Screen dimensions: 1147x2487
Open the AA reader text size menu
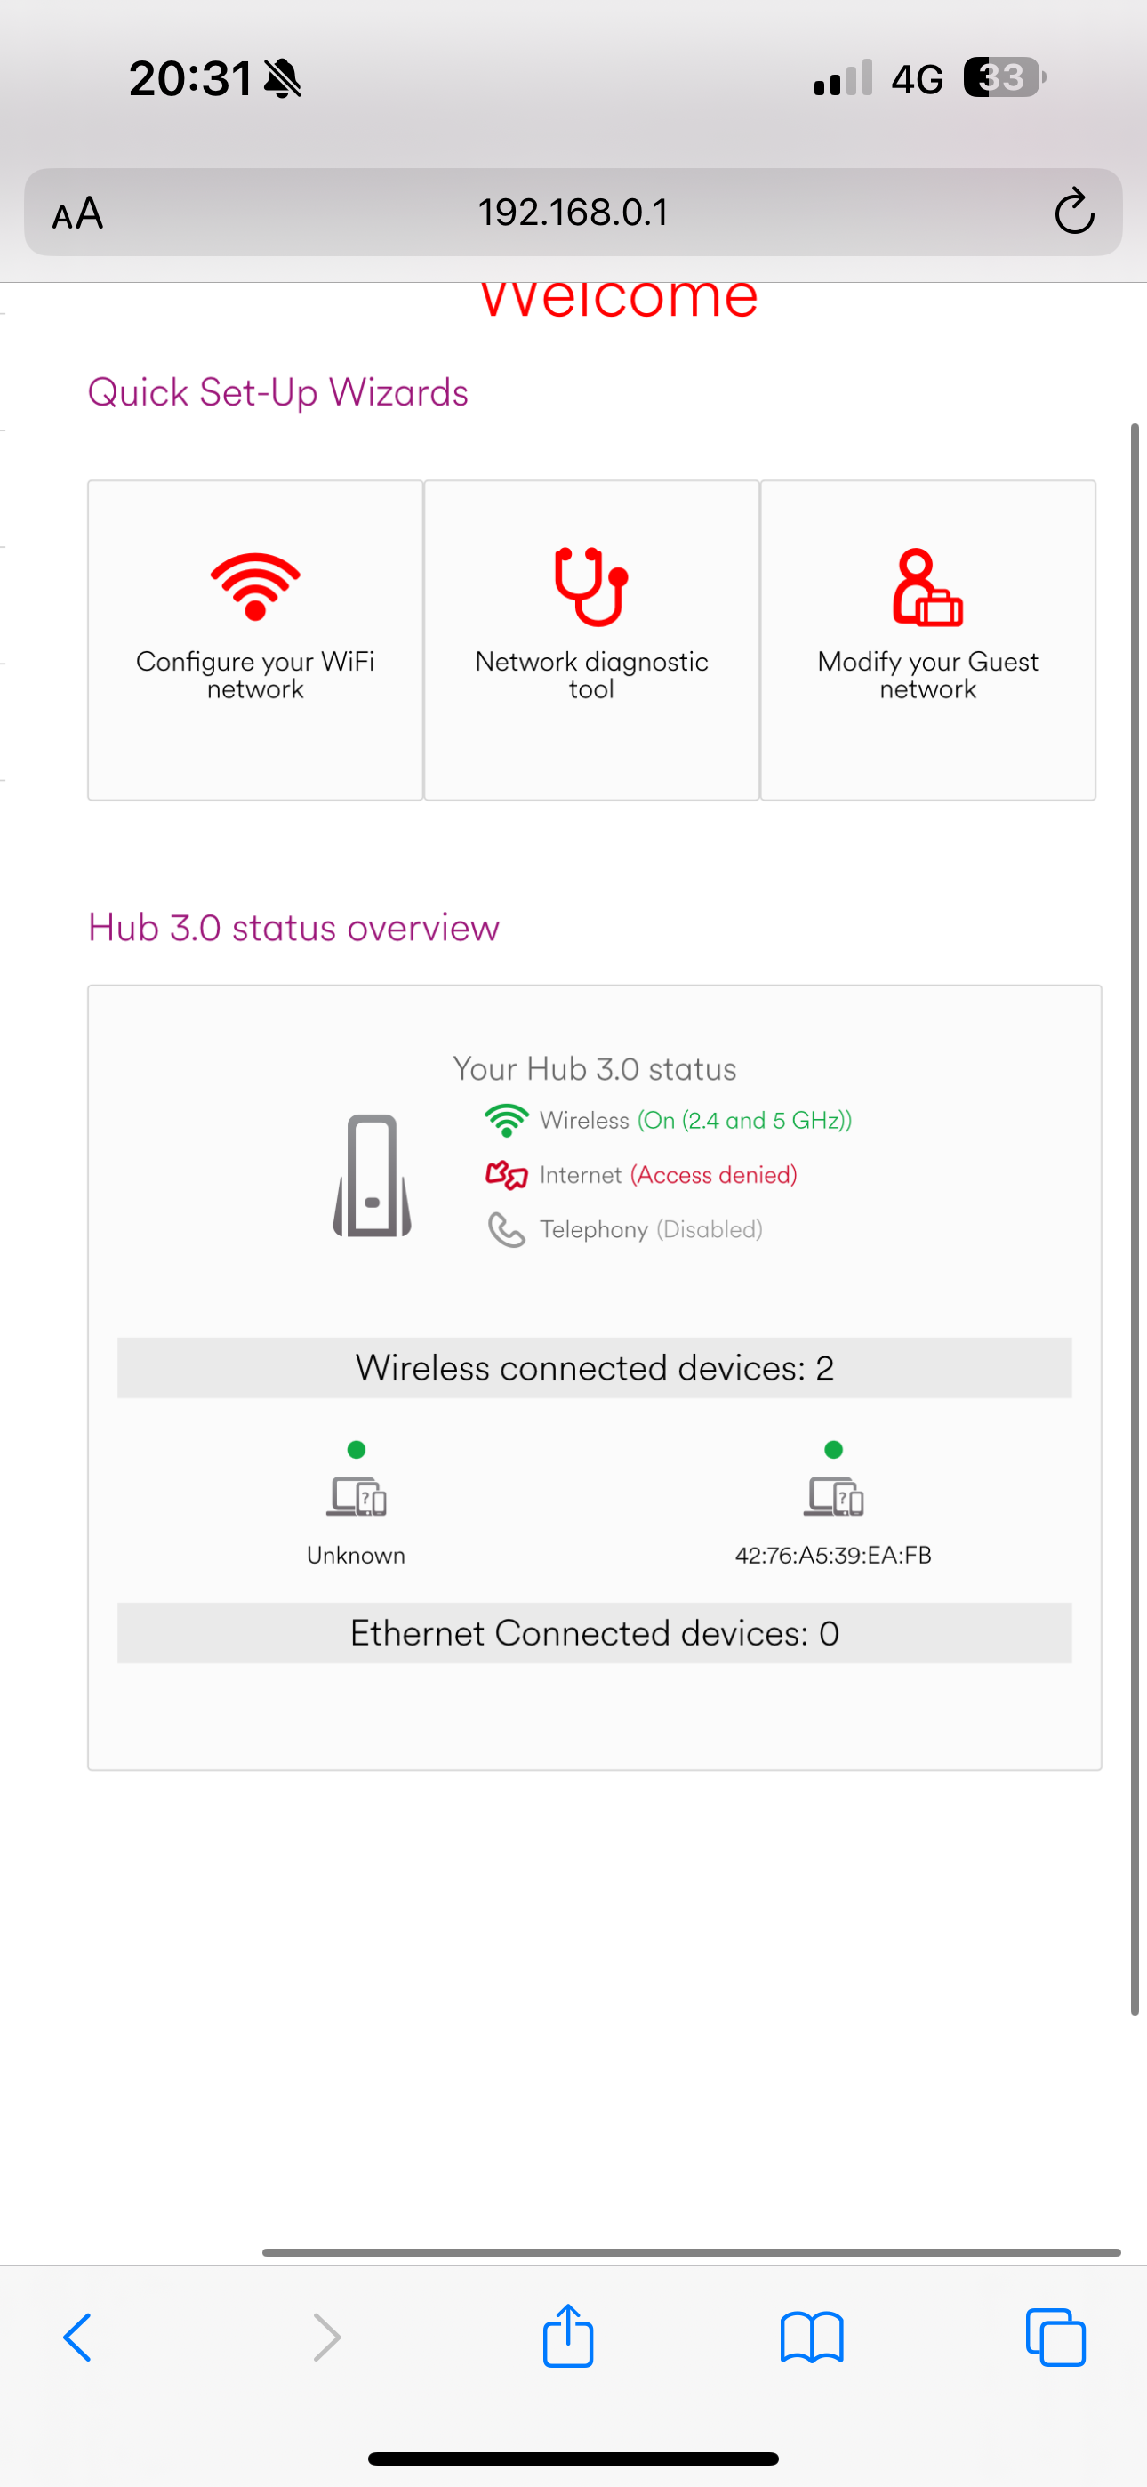[77, 213]
